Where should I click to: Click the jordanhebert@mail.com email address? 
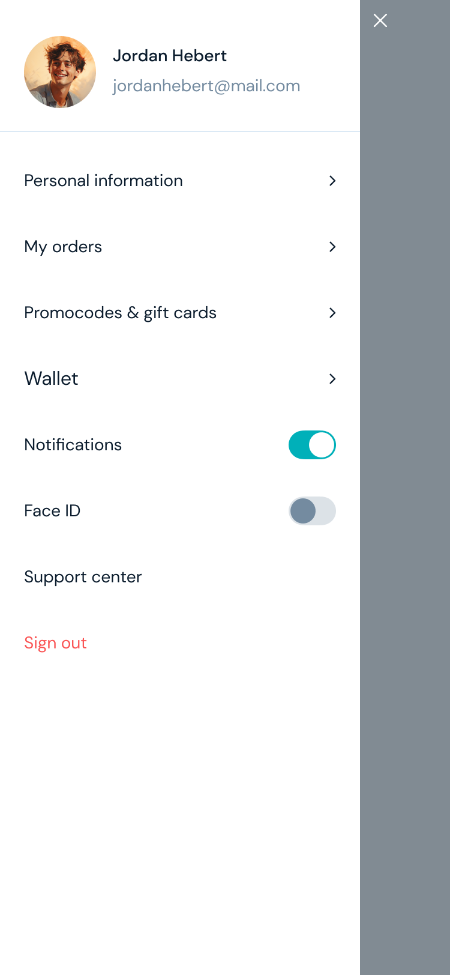coord(206,86)
